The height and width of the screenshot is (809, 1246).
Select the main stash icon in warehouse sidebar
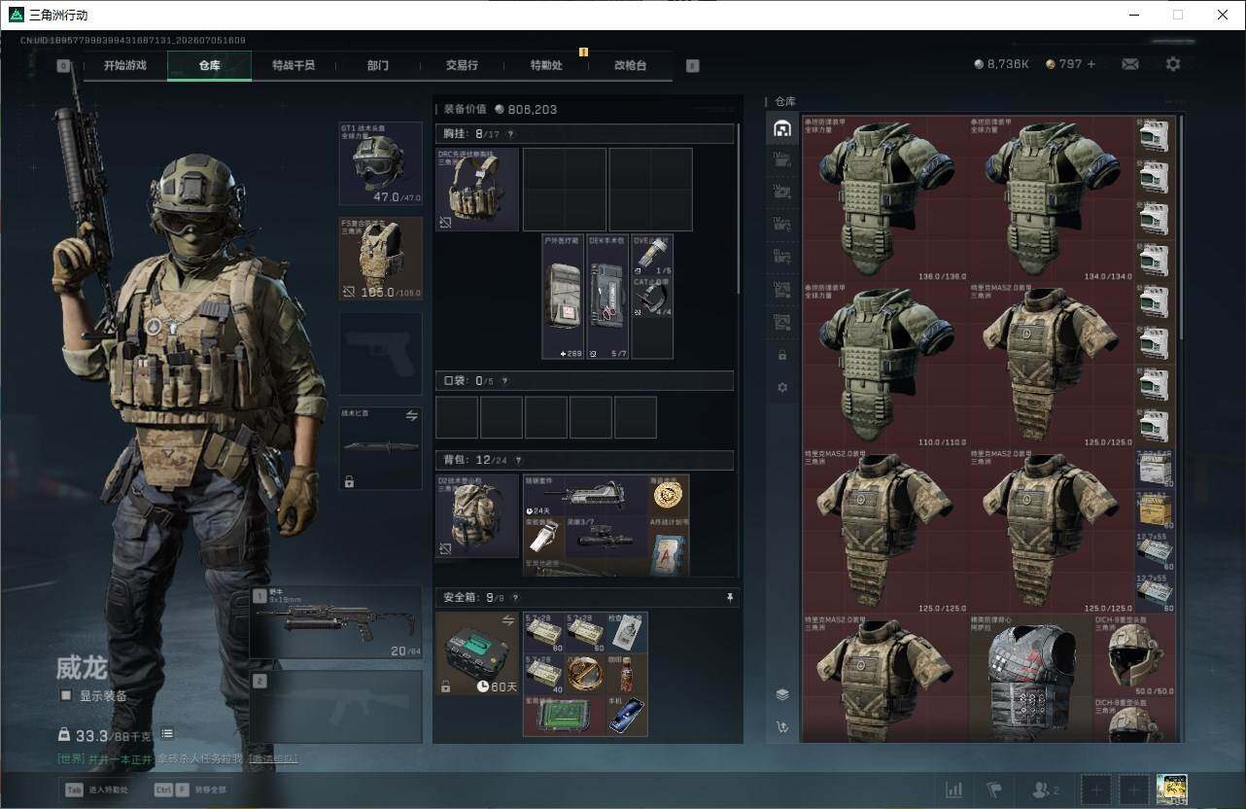(781, 128)
